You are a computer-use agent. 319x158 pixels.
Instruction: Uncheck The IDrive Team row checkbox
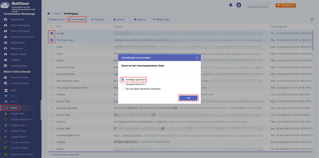[x=52, y=40]
